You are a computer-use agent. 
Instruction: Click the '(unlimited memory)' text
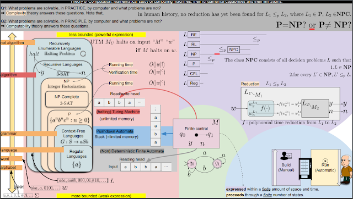coord(117,119)
